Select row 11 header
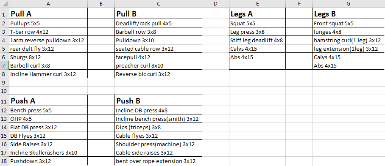This screenshot has height=166, width=385. point(4,101)
